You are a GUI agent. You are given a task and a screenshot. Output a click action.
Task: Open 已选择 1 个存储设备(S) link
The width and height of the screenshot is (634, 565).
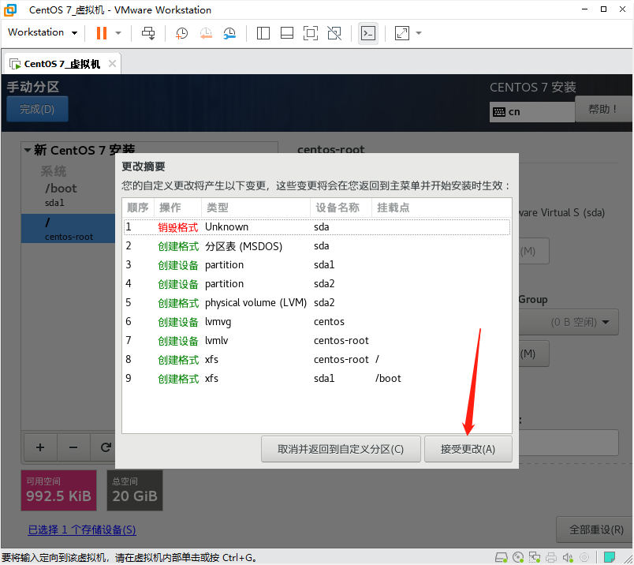(x=82, y=529)
